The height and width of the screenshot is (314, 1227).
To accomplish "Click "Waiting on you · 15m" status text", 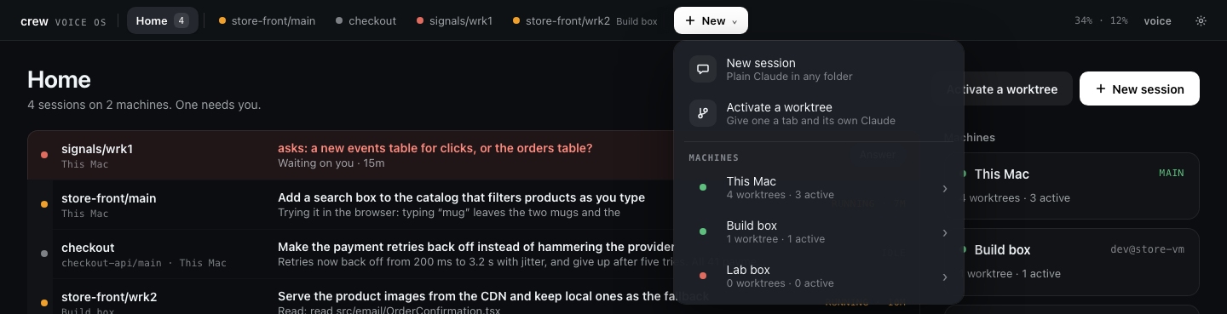I will (x=331, y=163).
